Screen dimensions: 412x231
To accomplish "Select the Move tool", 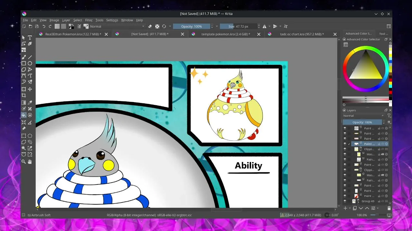I will (30, 89).
